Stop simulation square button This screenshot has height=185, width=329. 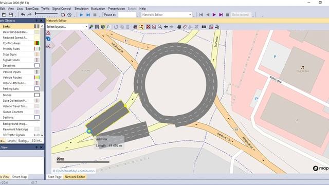click(95, 15)
